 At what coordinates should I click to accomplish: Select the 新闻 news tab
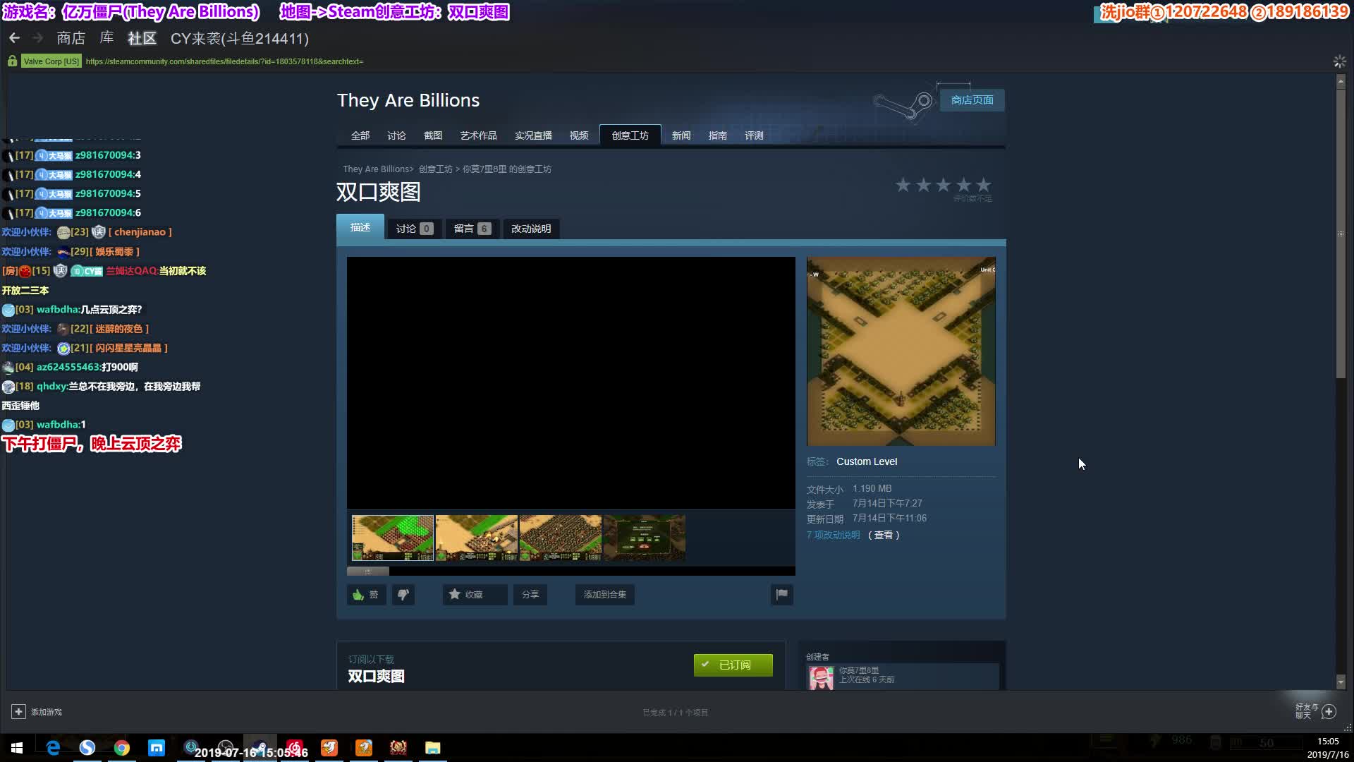(681, 135)
